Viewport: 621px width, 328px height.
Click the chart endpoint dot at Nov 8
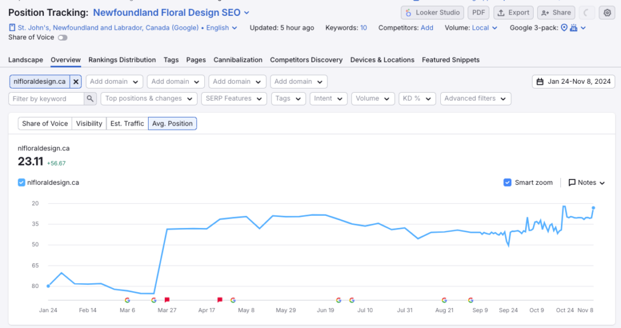593,207
